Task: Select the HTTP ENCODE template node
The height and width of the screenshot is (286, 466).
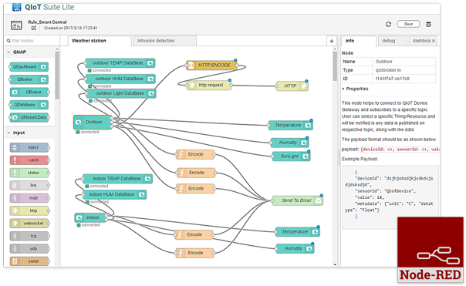Action: tap(211, 65)
